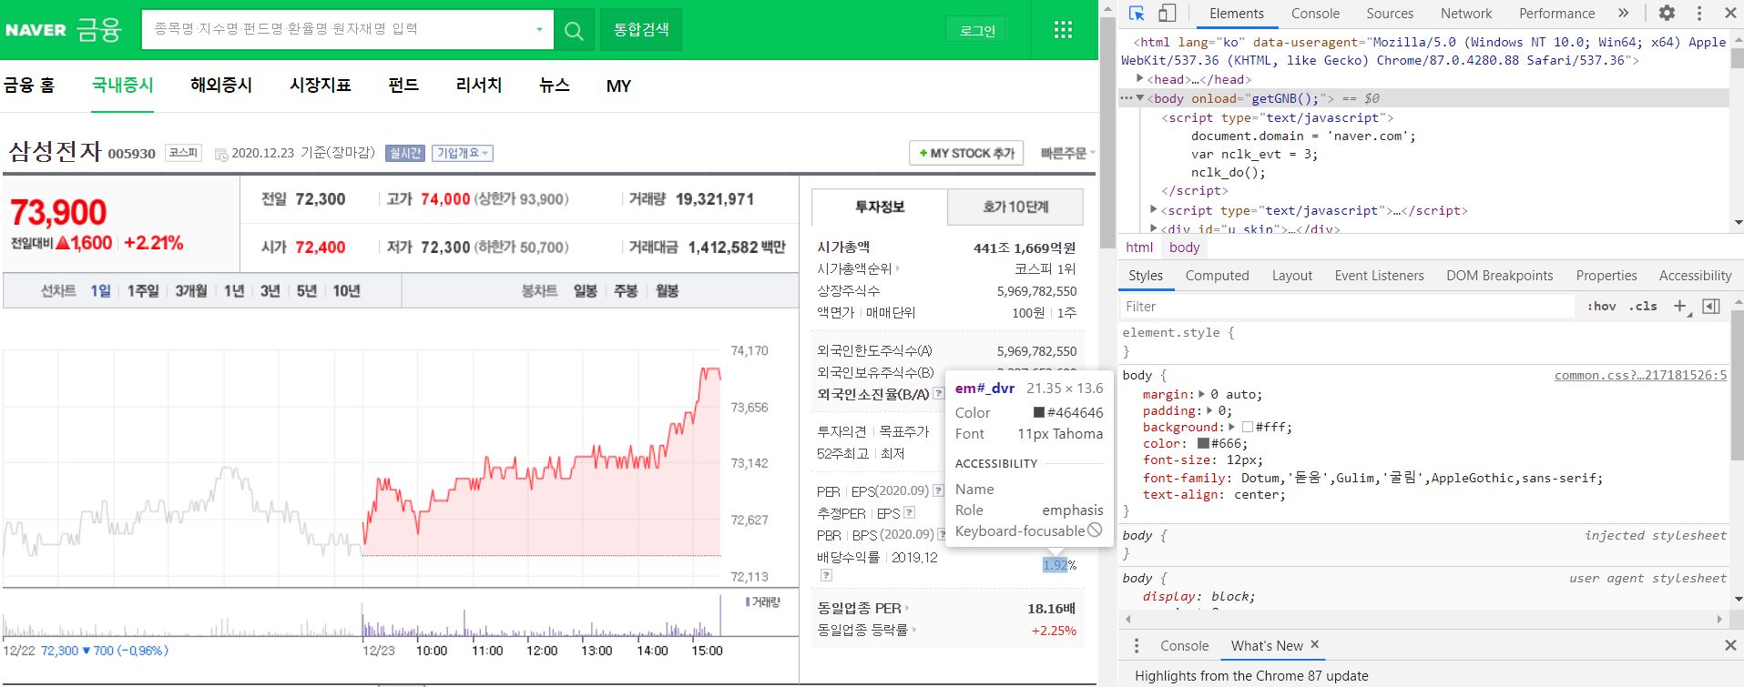Select the 투자정보 tab
The image size is (1744, 687).
click(x=880, y=207)
